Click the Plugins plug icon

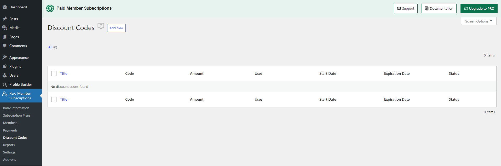(5, 66)
